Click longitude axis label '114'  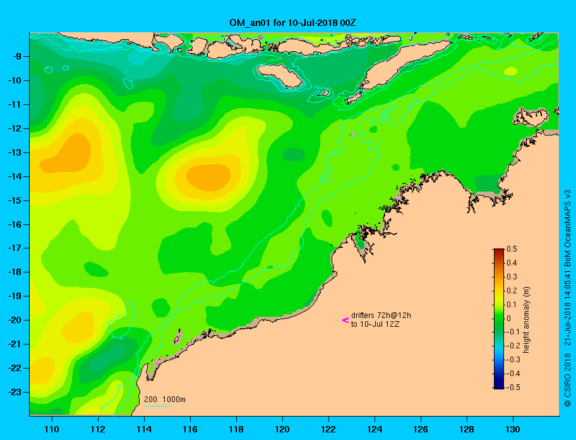coord(144,429)
